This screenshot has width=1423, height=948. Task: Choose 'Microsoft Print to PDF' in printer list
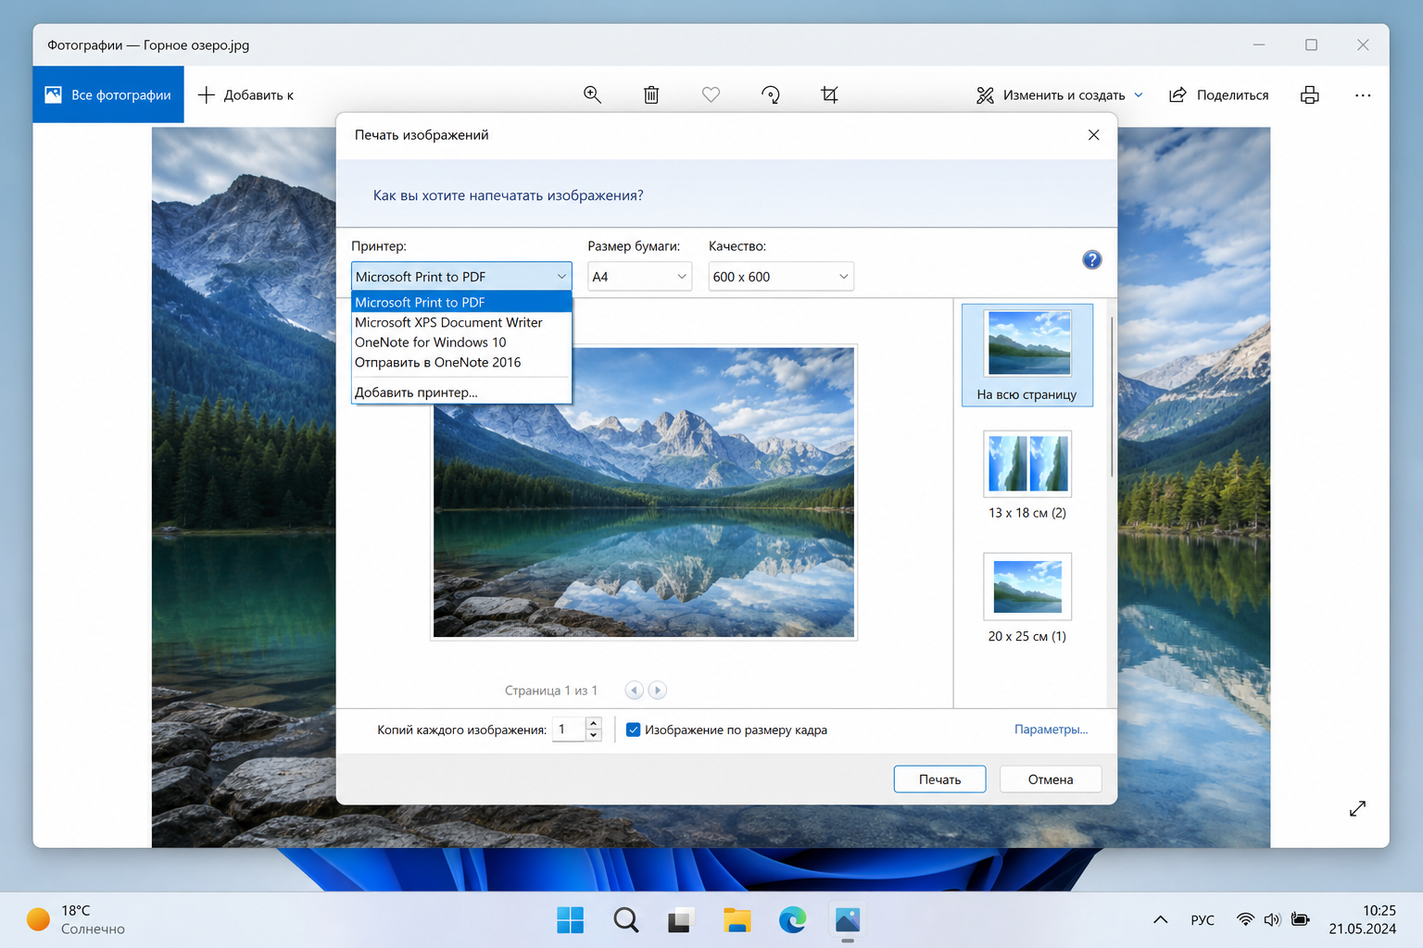coord(461,302)
